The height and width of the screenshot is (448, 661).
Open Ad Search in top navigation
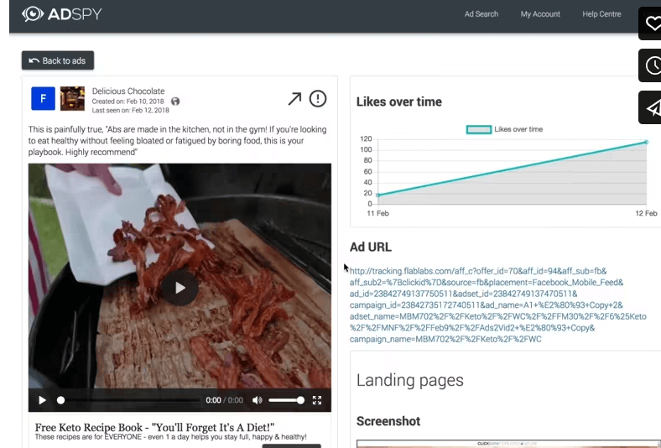point(481,14)
